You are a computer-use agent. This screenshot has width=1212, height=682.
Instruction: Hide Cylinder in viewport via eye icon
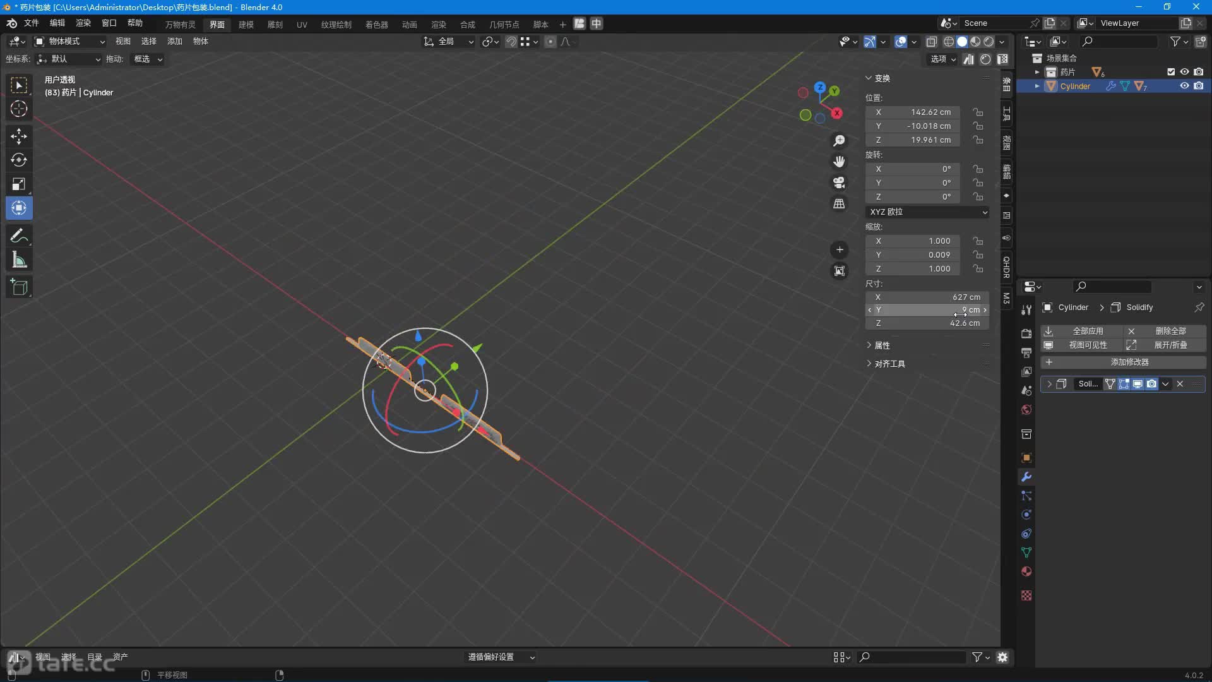(1184, 86)
